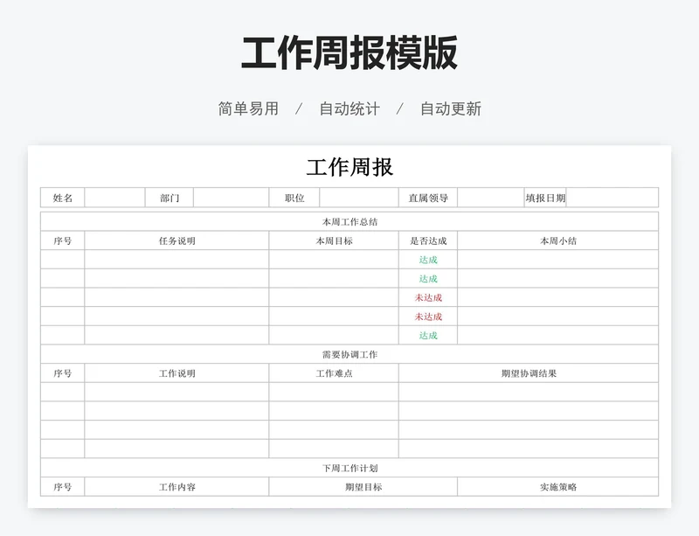This screenshot has height=536, width=699.
Task: Select the 本周工作总结 section header
Action: tap(349, 222)
